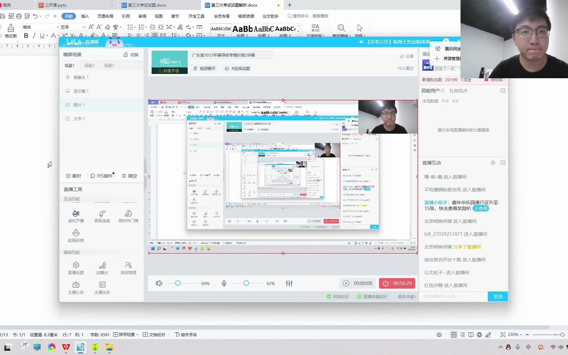Click the WPS print icon
The image size is (568, 355).
pos(19,16)
